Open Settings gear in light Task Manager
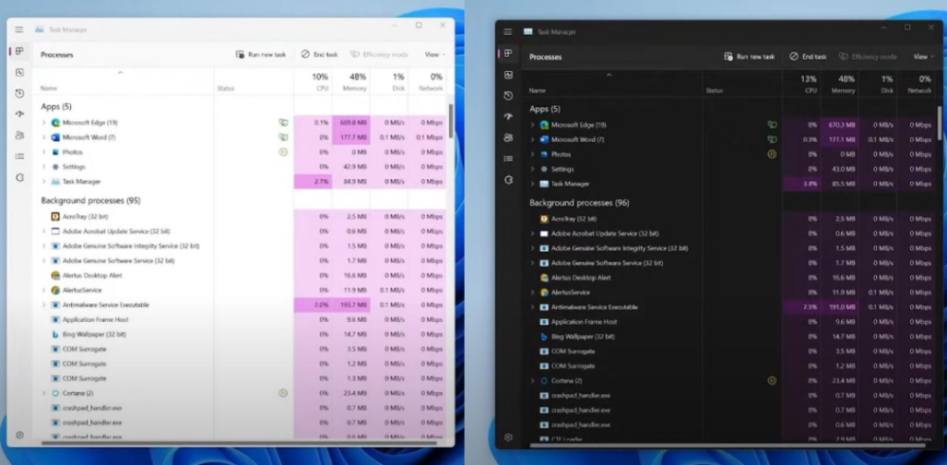The width and height of the screenshot is (947, 465). pos(19,435)
